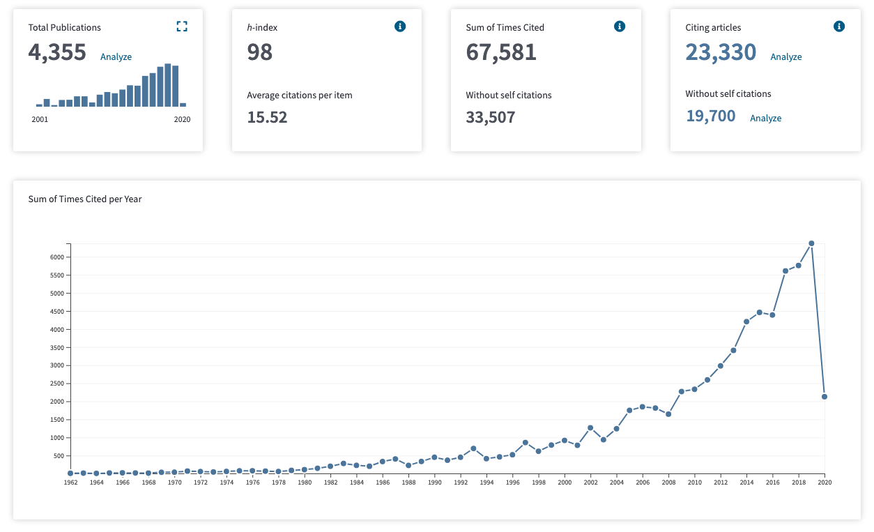The image size is (874, 532).
Task: Click the tallest bar in publications mini chart
Action: [x=168, y=85]
